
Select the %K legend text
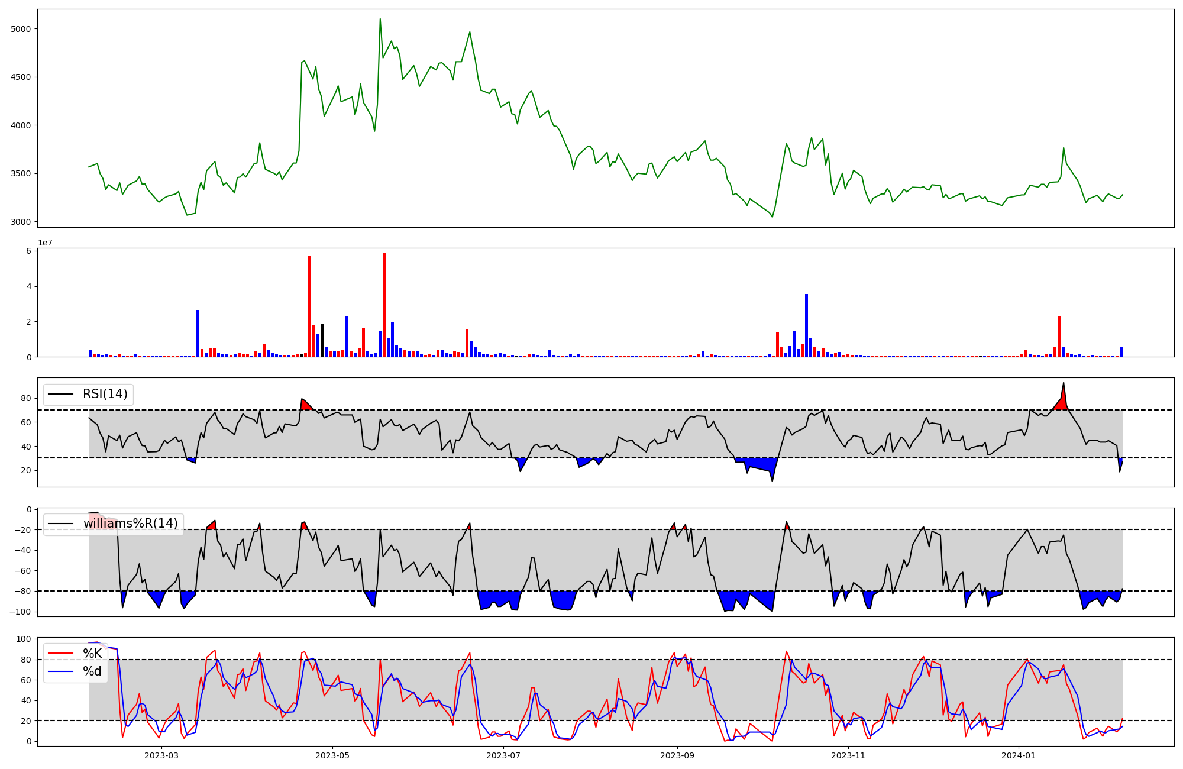[x=92, y=654]
